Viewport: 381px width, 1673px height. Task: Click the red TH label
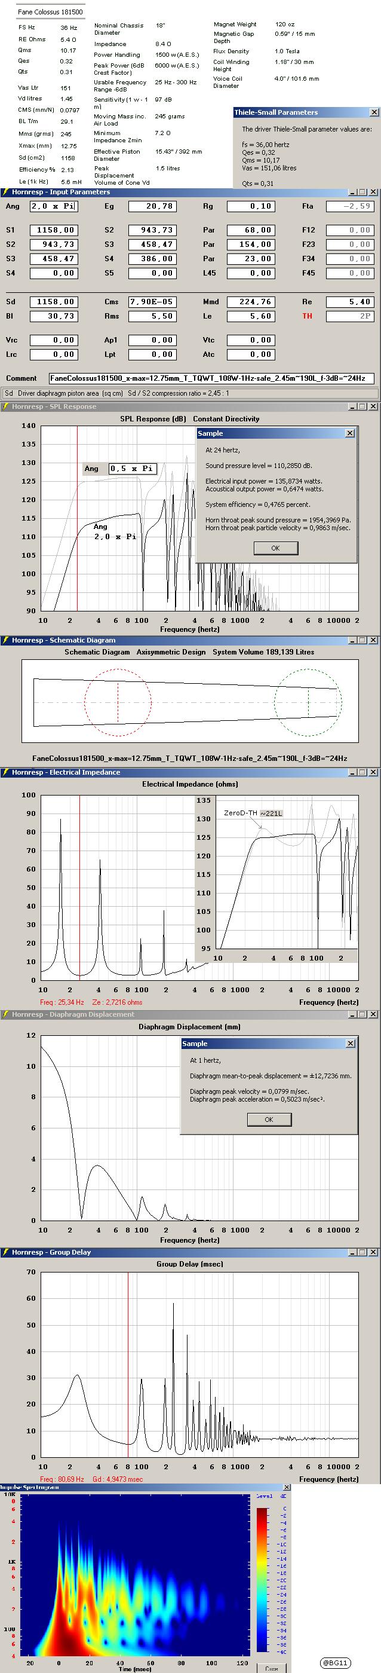306,316
